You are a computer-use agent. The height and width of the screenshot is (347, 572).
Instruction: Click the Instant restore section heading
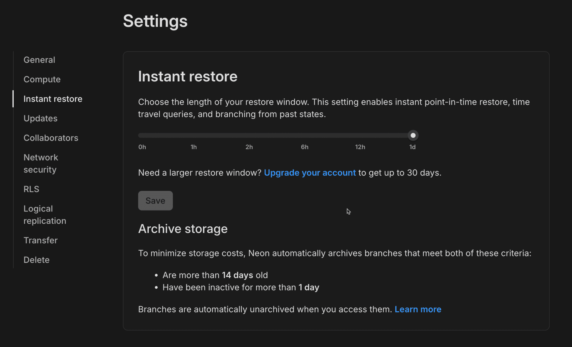click(x=187, y=77)
